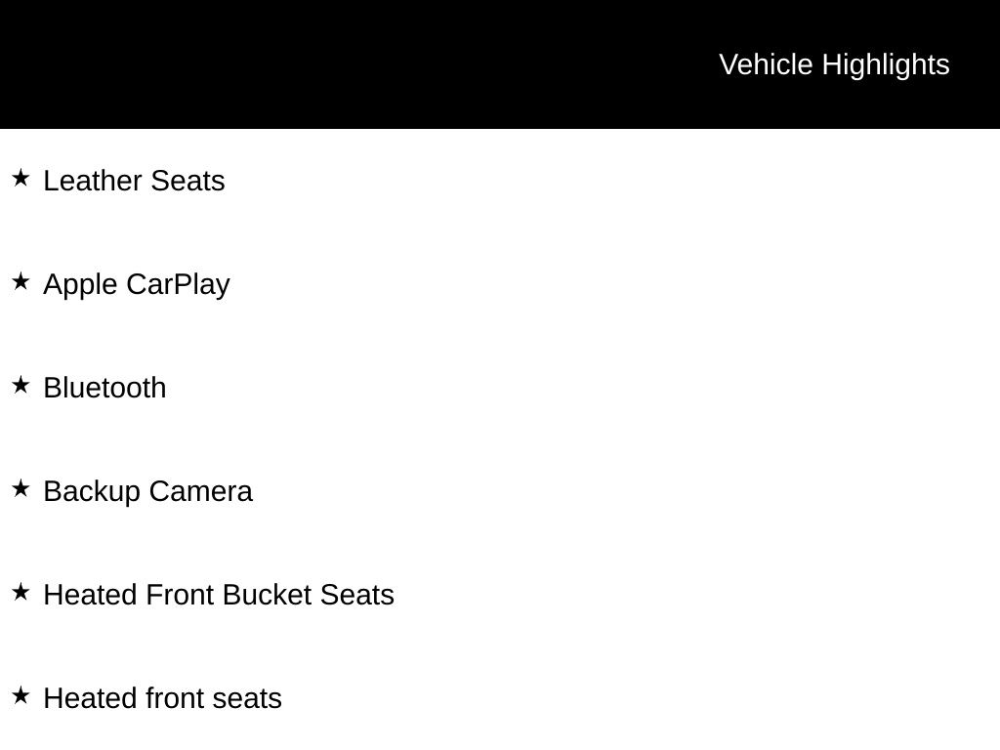
Task: Click the star next to Heated front seats
Action: 21,695
